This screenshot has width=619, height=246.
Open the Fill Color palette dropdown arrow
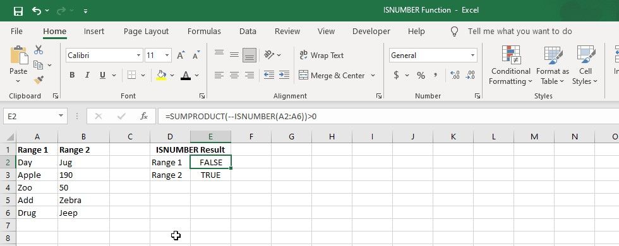coord(172,75)
